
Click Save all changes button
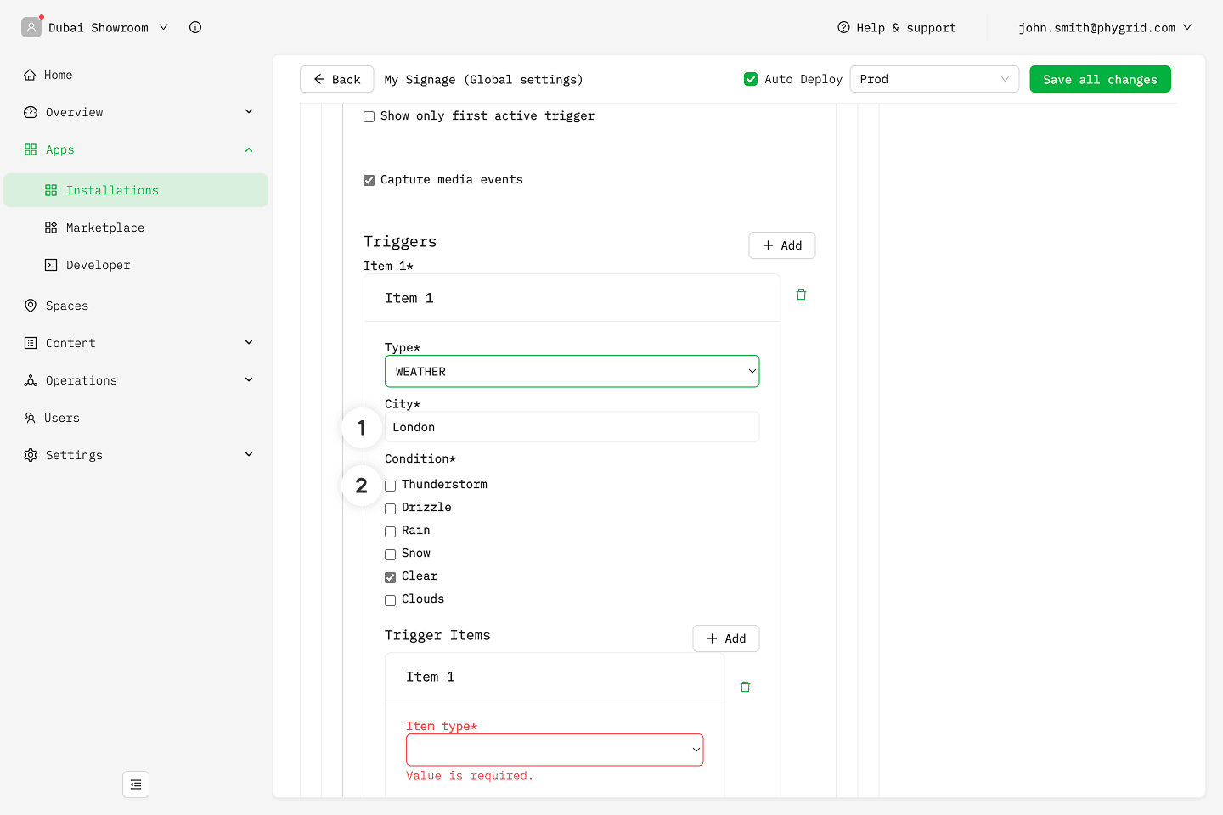[x=1100, y=79]
